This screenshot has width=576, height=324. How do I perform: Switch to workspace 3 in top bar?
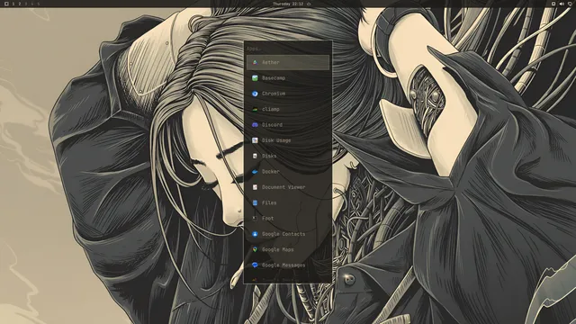[26, 4]
